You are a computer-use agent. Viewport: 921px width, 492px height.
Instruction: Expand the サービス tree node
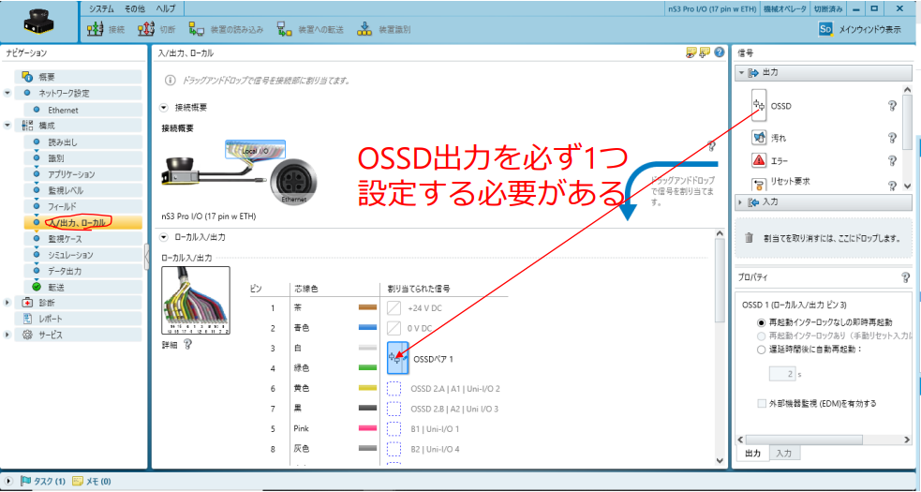[7, 335]
